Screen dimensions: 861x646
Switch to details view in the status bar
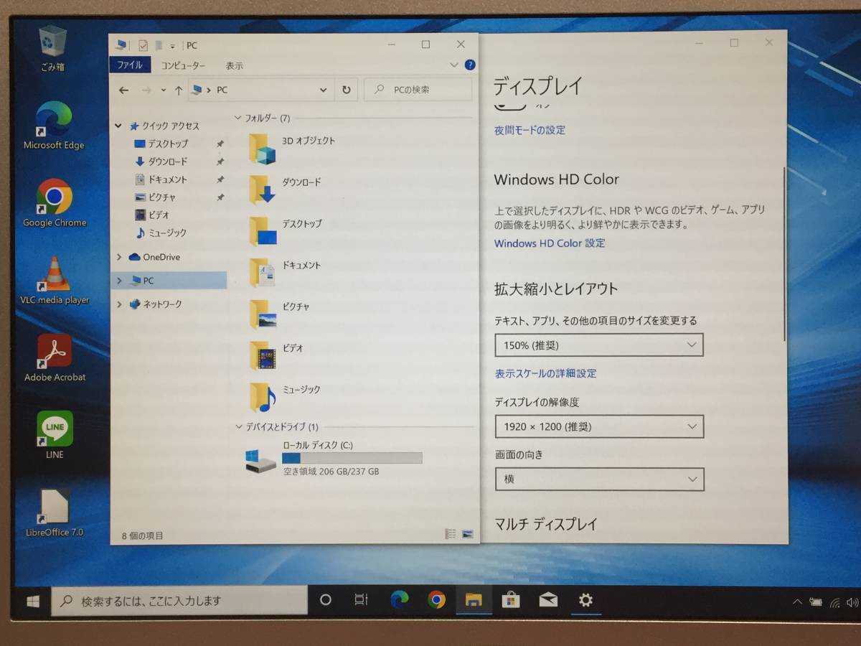[451, 534]
